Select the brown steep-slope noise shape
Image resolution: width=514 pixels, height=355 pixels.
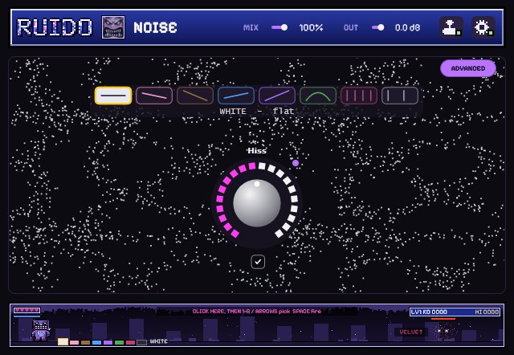pyautogui.click(x=195, y=96)
